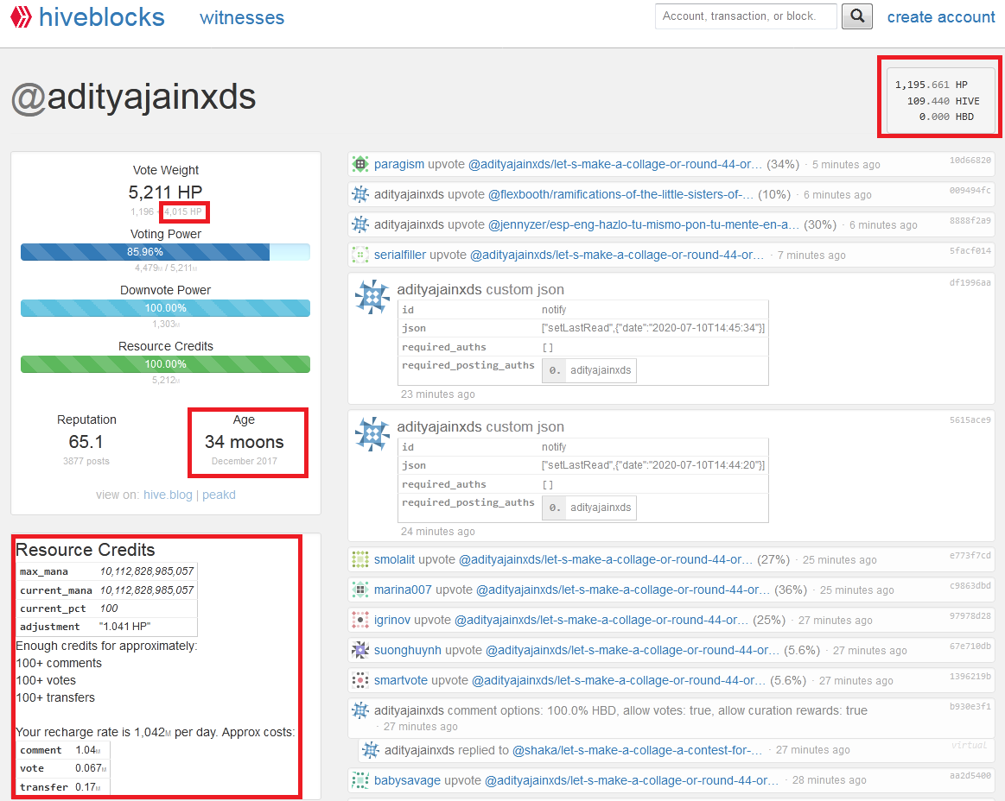Click the avatar beside the first custom json entry
The height and width of the screenshot is (801, 1005).
(x=371, y=296)
